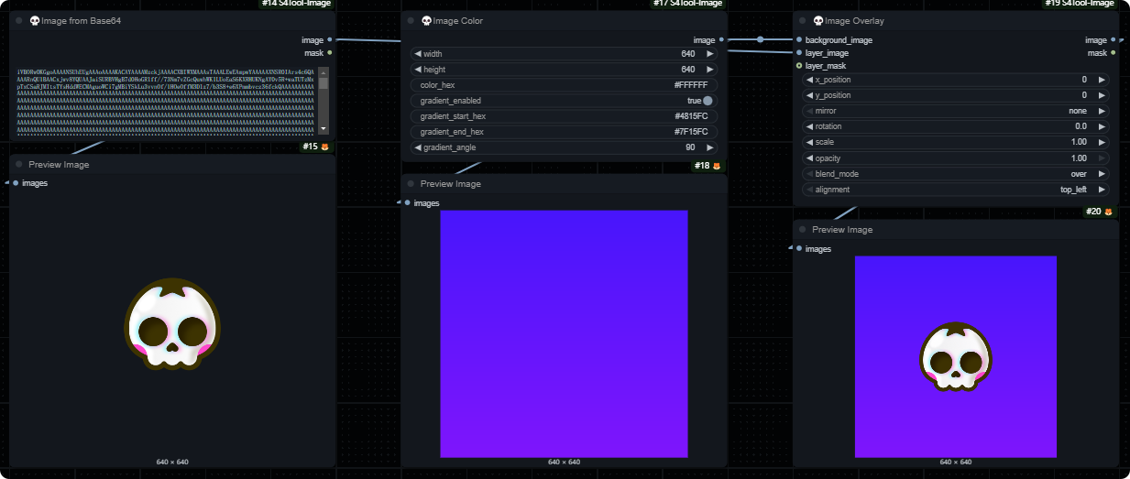Toggle the gradient_enabled switch

tap(708, 101)
